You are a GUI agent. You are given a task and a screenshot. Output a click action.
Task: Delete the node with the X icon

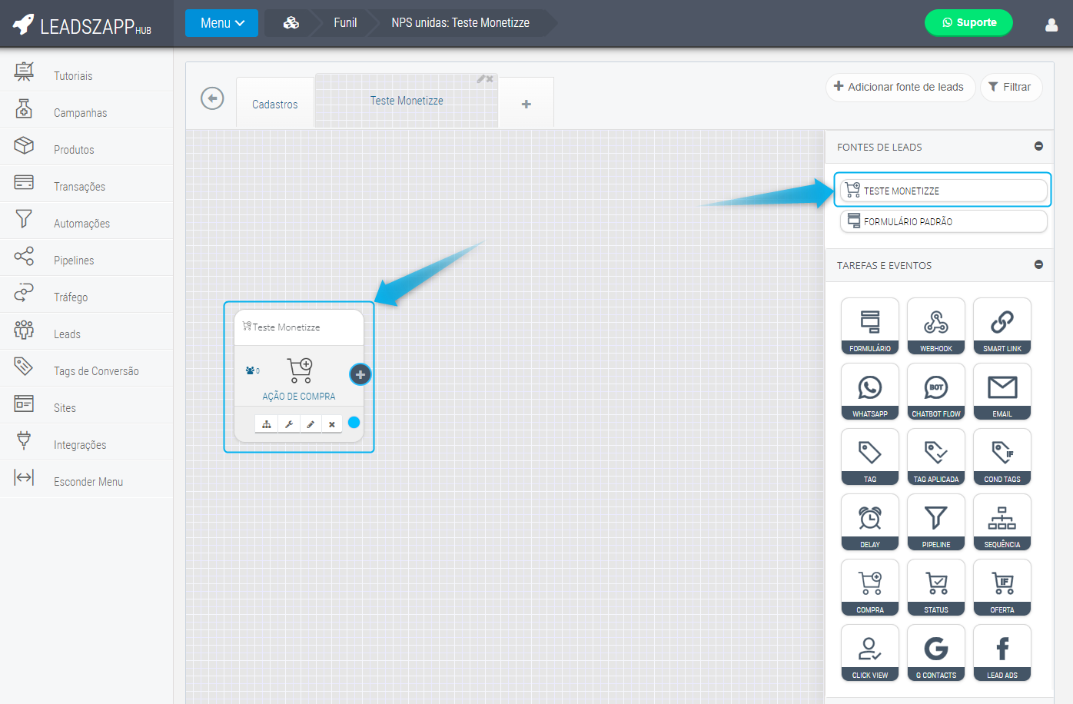click(332, 424)
